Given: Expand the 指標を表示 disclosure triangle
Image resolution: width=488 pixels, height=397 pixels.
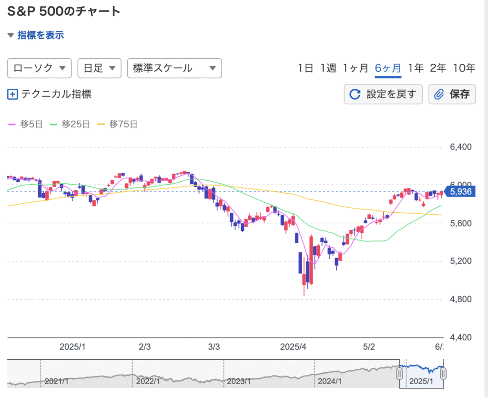Looking at the screenshot, I should pyautogui.click(x=11, y=35).
